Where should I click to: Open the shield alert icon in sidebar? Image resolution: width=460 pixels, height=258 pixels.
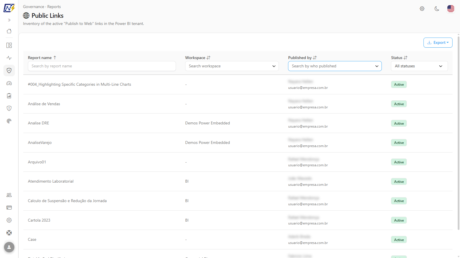pyautogui.click(x=9, y=108)
